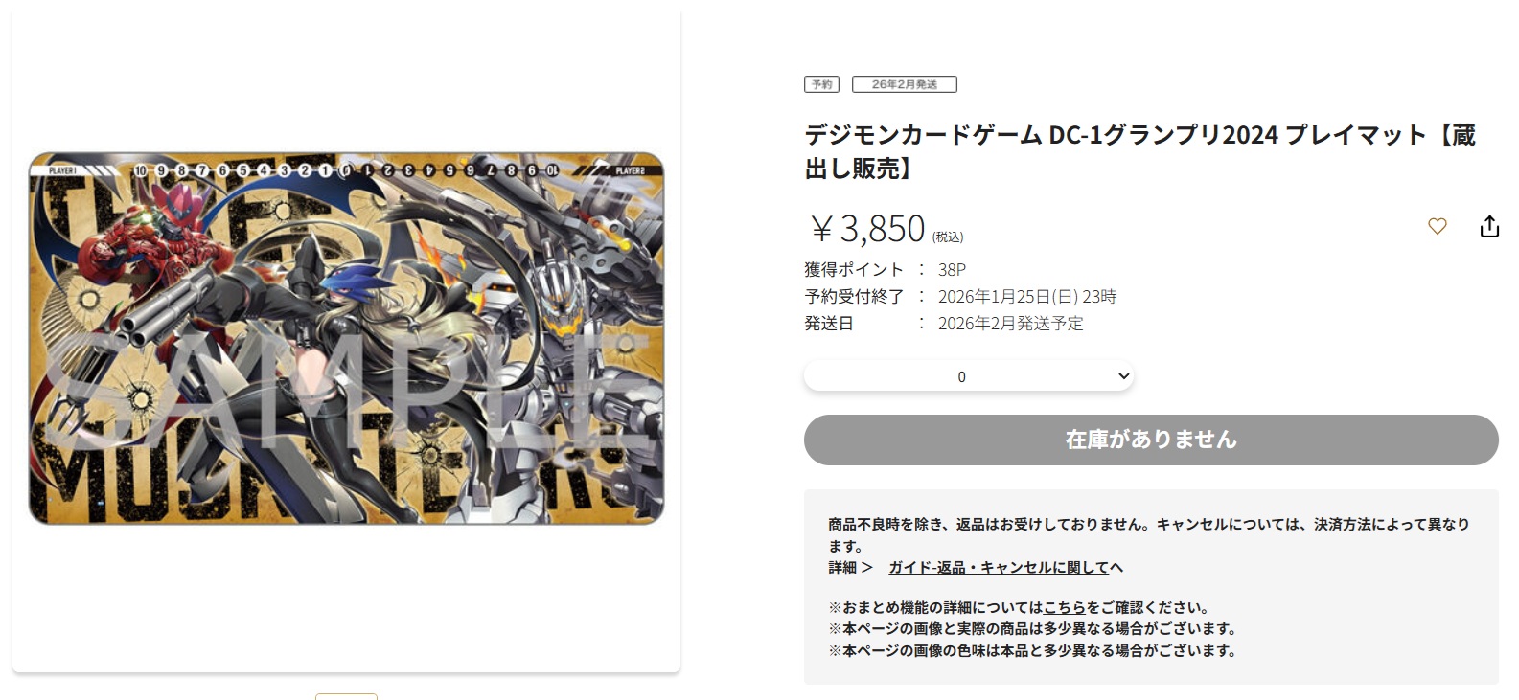The width and height of the screenshot is (1519, 700).
Task: Click the 予約 tag badge
Action: point(821,84)
